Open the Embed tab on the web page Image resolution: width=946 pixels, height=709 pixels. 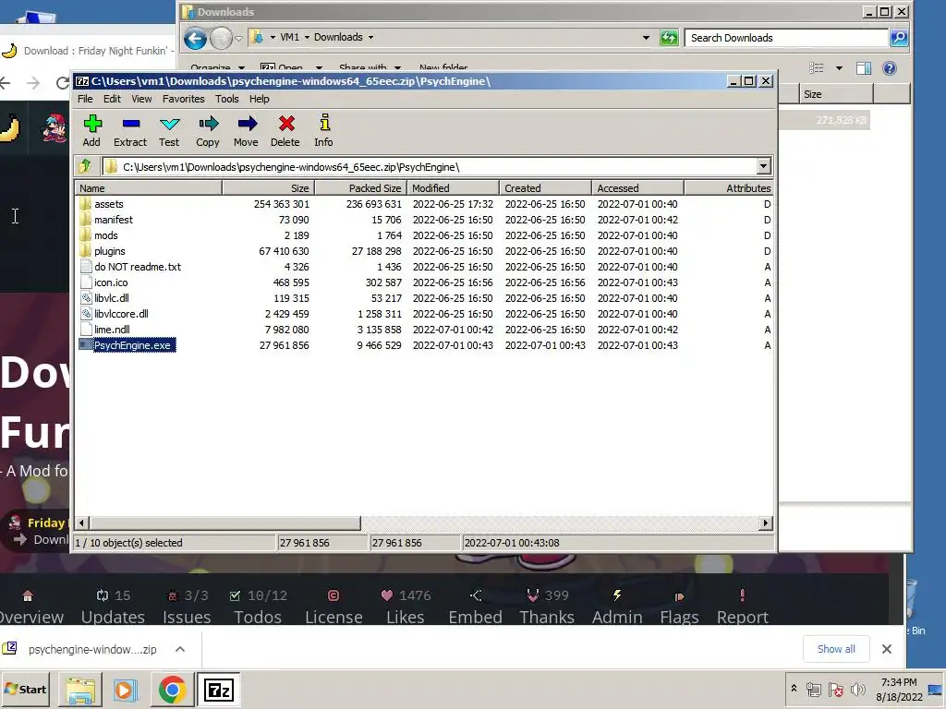coord(476,607)
